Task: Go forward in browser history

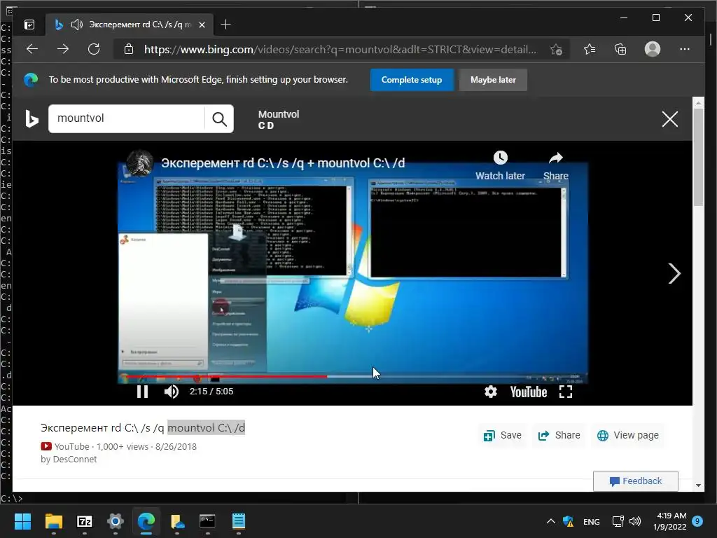Action: point(63,49)
